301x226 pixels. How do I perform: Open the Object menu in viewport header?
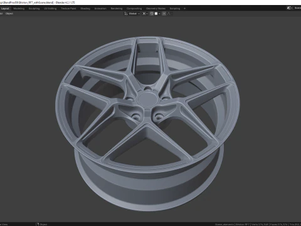9,14
